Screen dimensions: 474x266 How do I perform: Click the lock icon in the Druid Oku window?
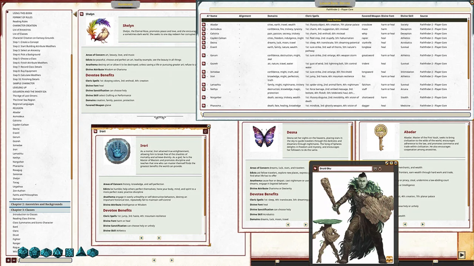[380, 168]
